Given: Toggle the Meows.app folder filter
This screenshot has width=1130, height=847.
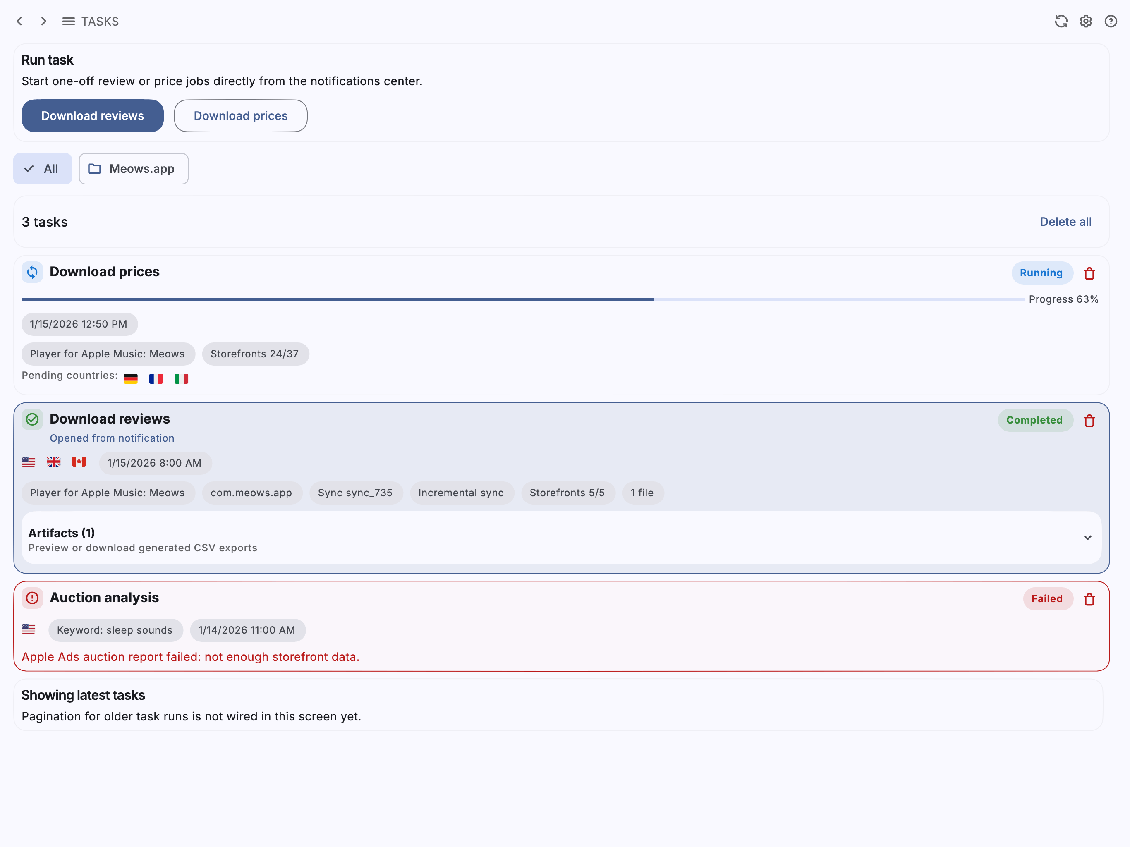Looking at the screenshot, I should pyautogui.click(x=133, y=169).
